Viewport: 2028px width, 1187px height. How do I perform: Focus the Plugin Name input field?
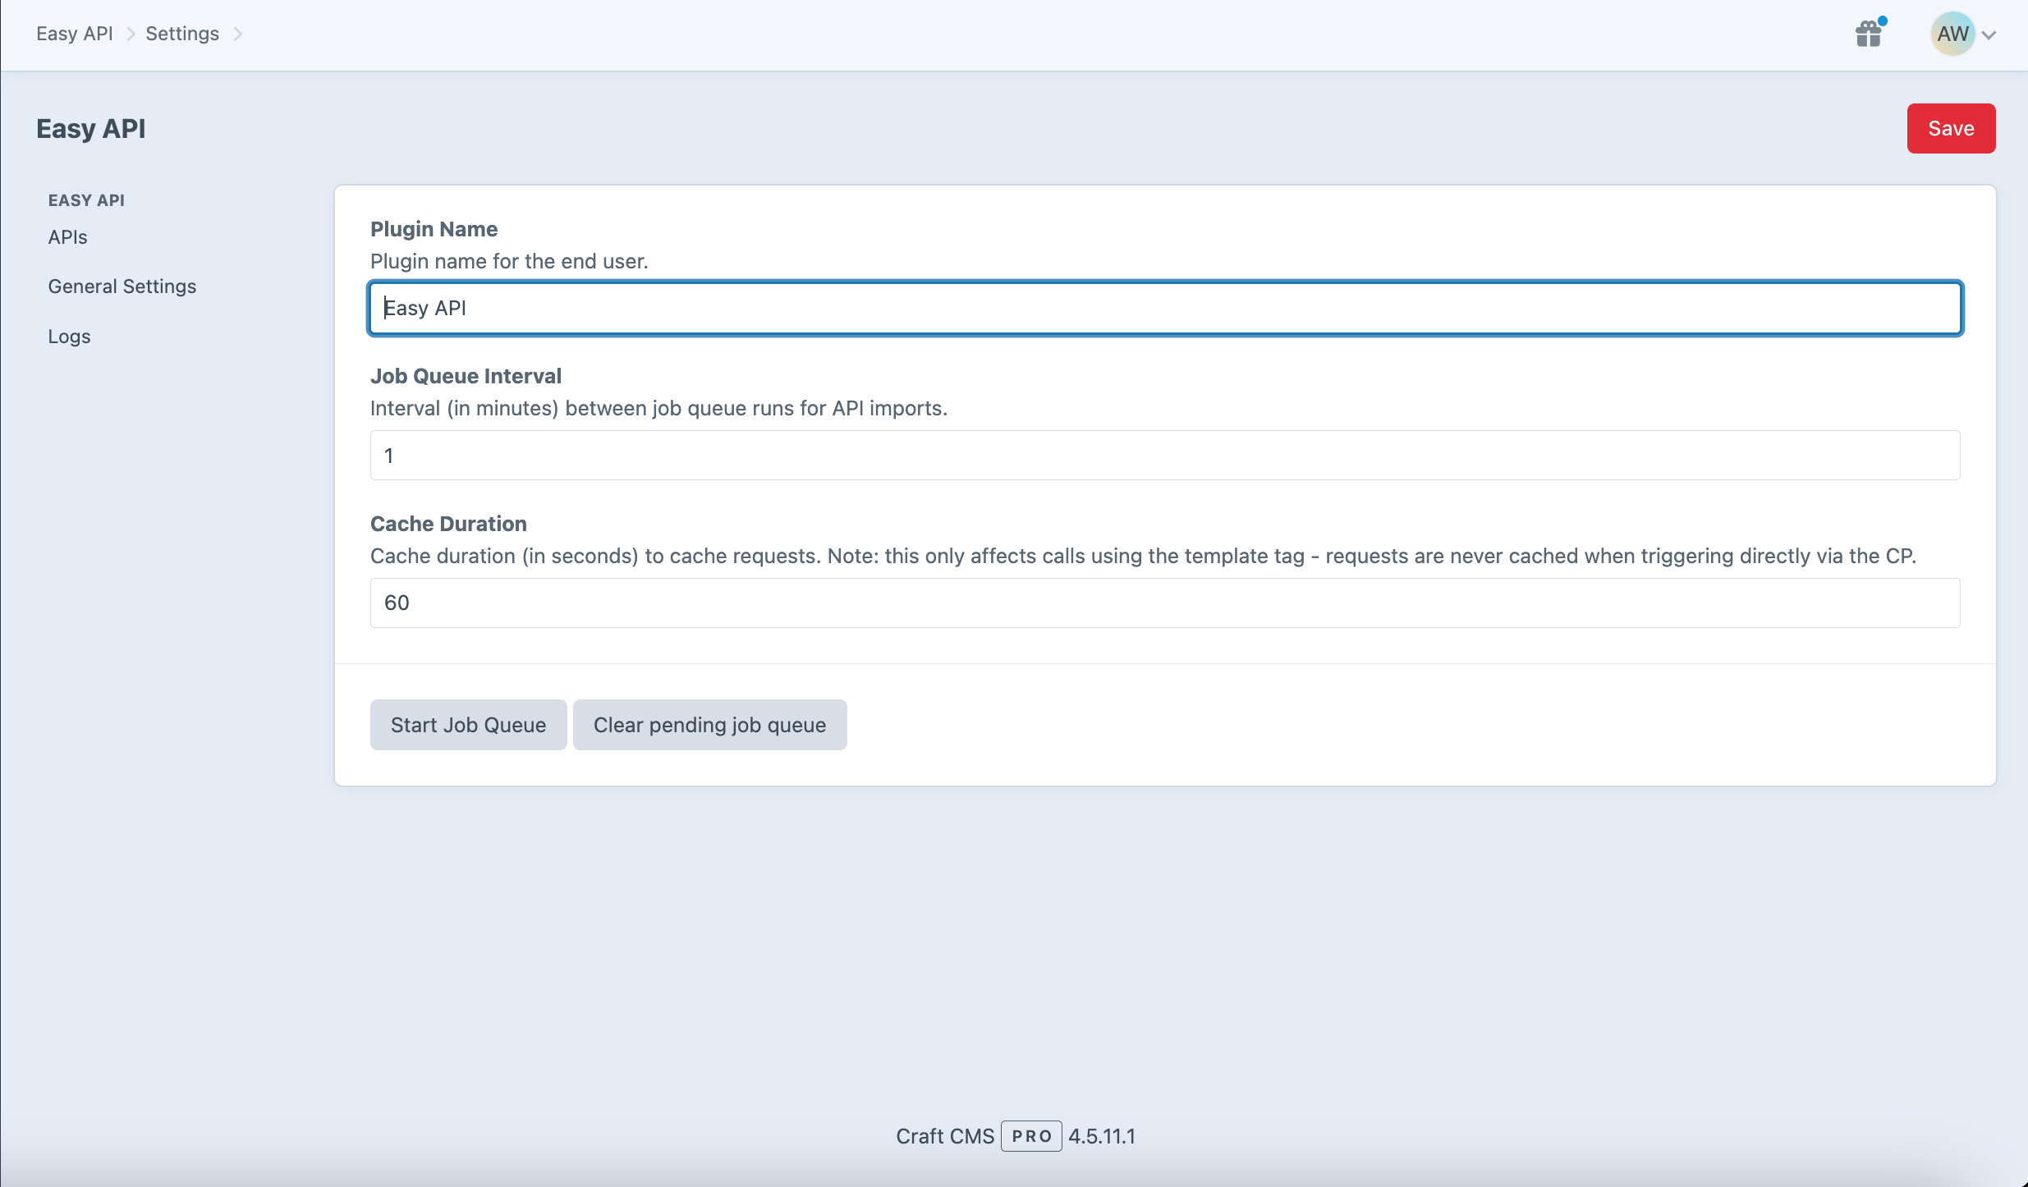tap(1165, 308)
